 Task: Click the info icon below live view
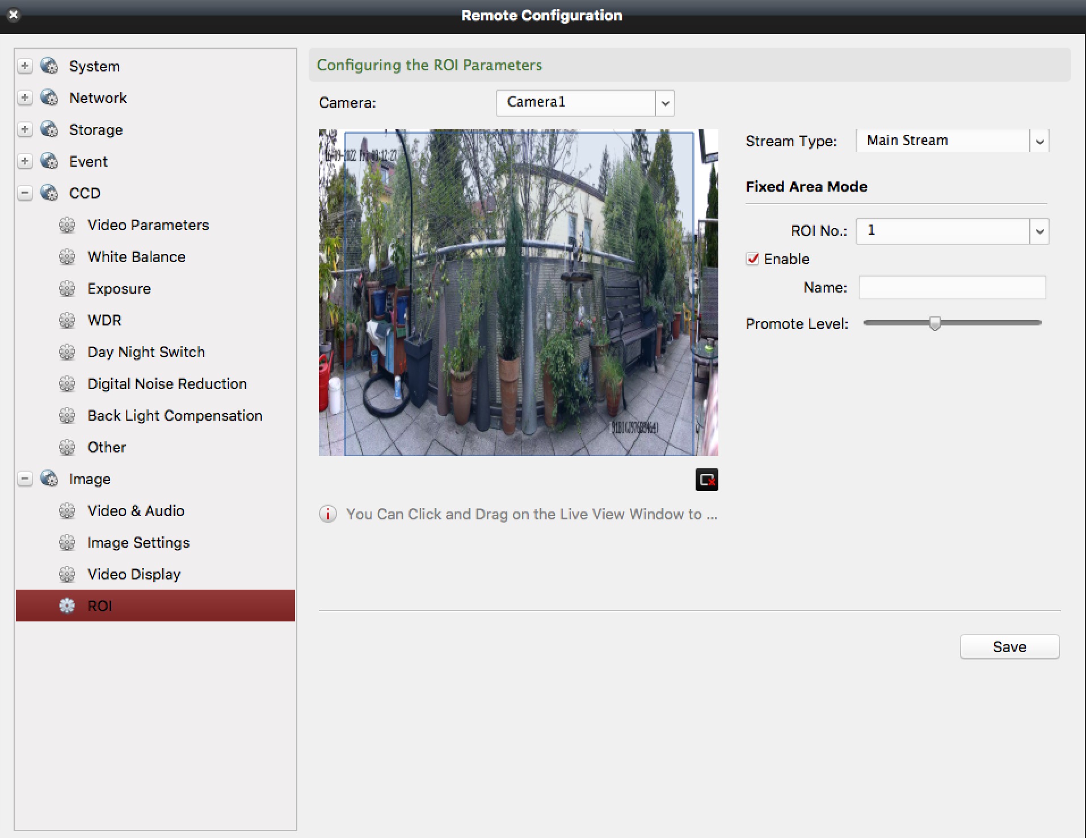(328, 514)
